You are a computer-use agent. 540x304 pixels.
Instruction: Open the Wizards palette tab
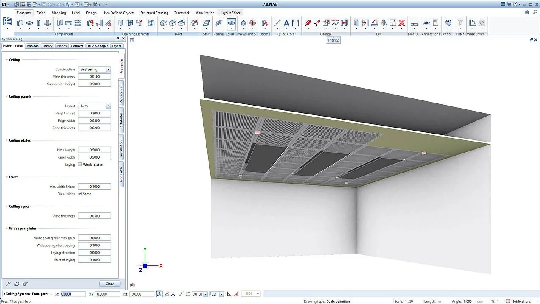tap(32, 46)
